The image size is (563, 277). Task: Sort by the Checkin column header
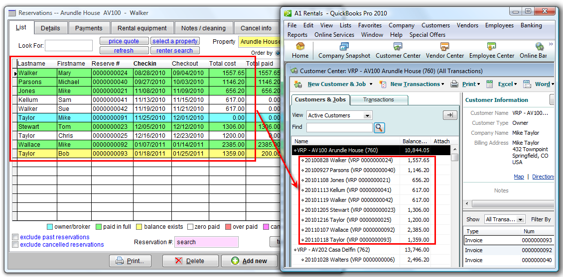click(x=144, y=64)
